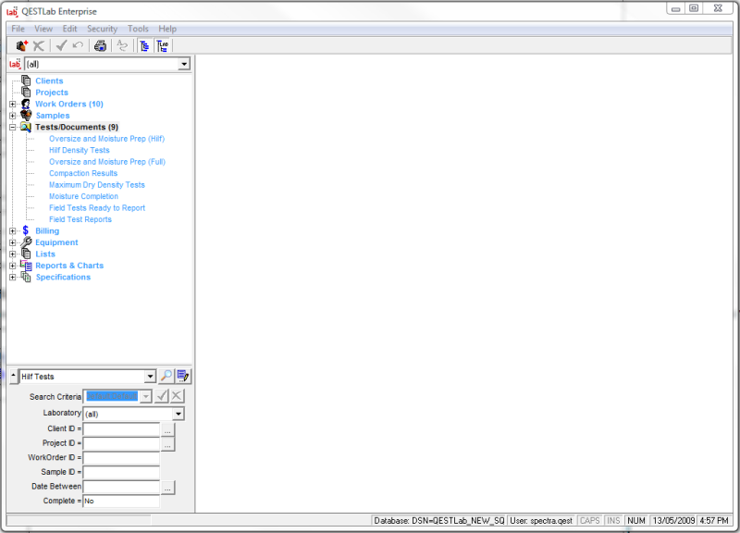The height and width of the screenshot is (533, 740).
Task: Click the magnifier search icon in Hilf Tests panel
Action: 166,376
